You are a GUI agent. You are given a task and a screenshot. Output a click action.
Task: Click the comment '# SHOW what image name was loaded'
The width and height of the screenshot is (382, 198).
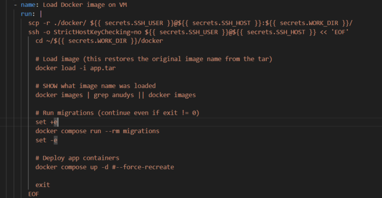tap(95, 86)
